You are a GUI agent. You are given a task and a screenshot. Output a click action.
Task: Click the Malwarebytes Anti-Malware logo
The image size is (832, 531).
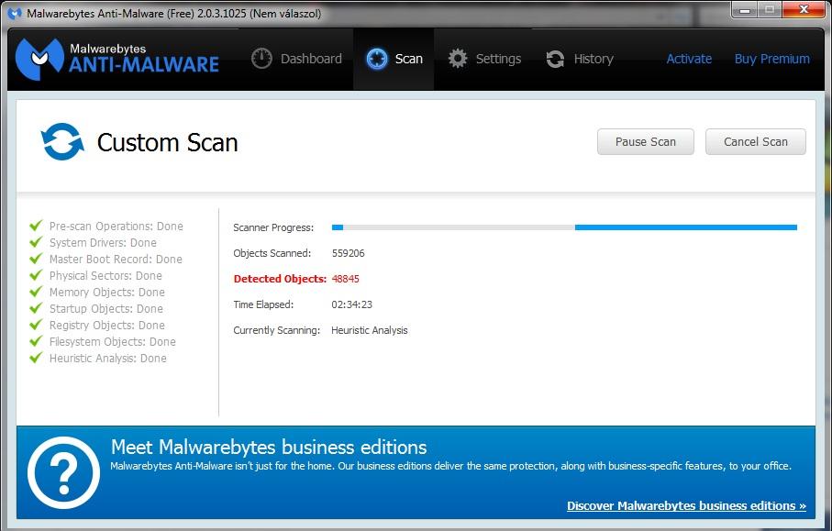click(117, 59)
